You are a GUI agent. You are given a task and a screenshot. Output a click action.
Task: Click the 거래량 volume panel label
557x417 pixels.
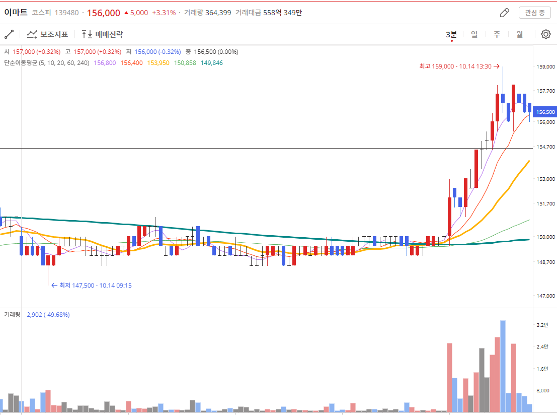tap(13, 315)
